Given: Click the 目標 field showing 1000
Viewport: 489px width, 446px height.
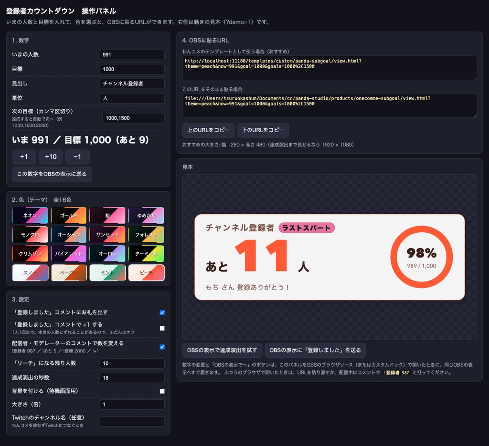Looking at the screenshot, I should 132,69.
